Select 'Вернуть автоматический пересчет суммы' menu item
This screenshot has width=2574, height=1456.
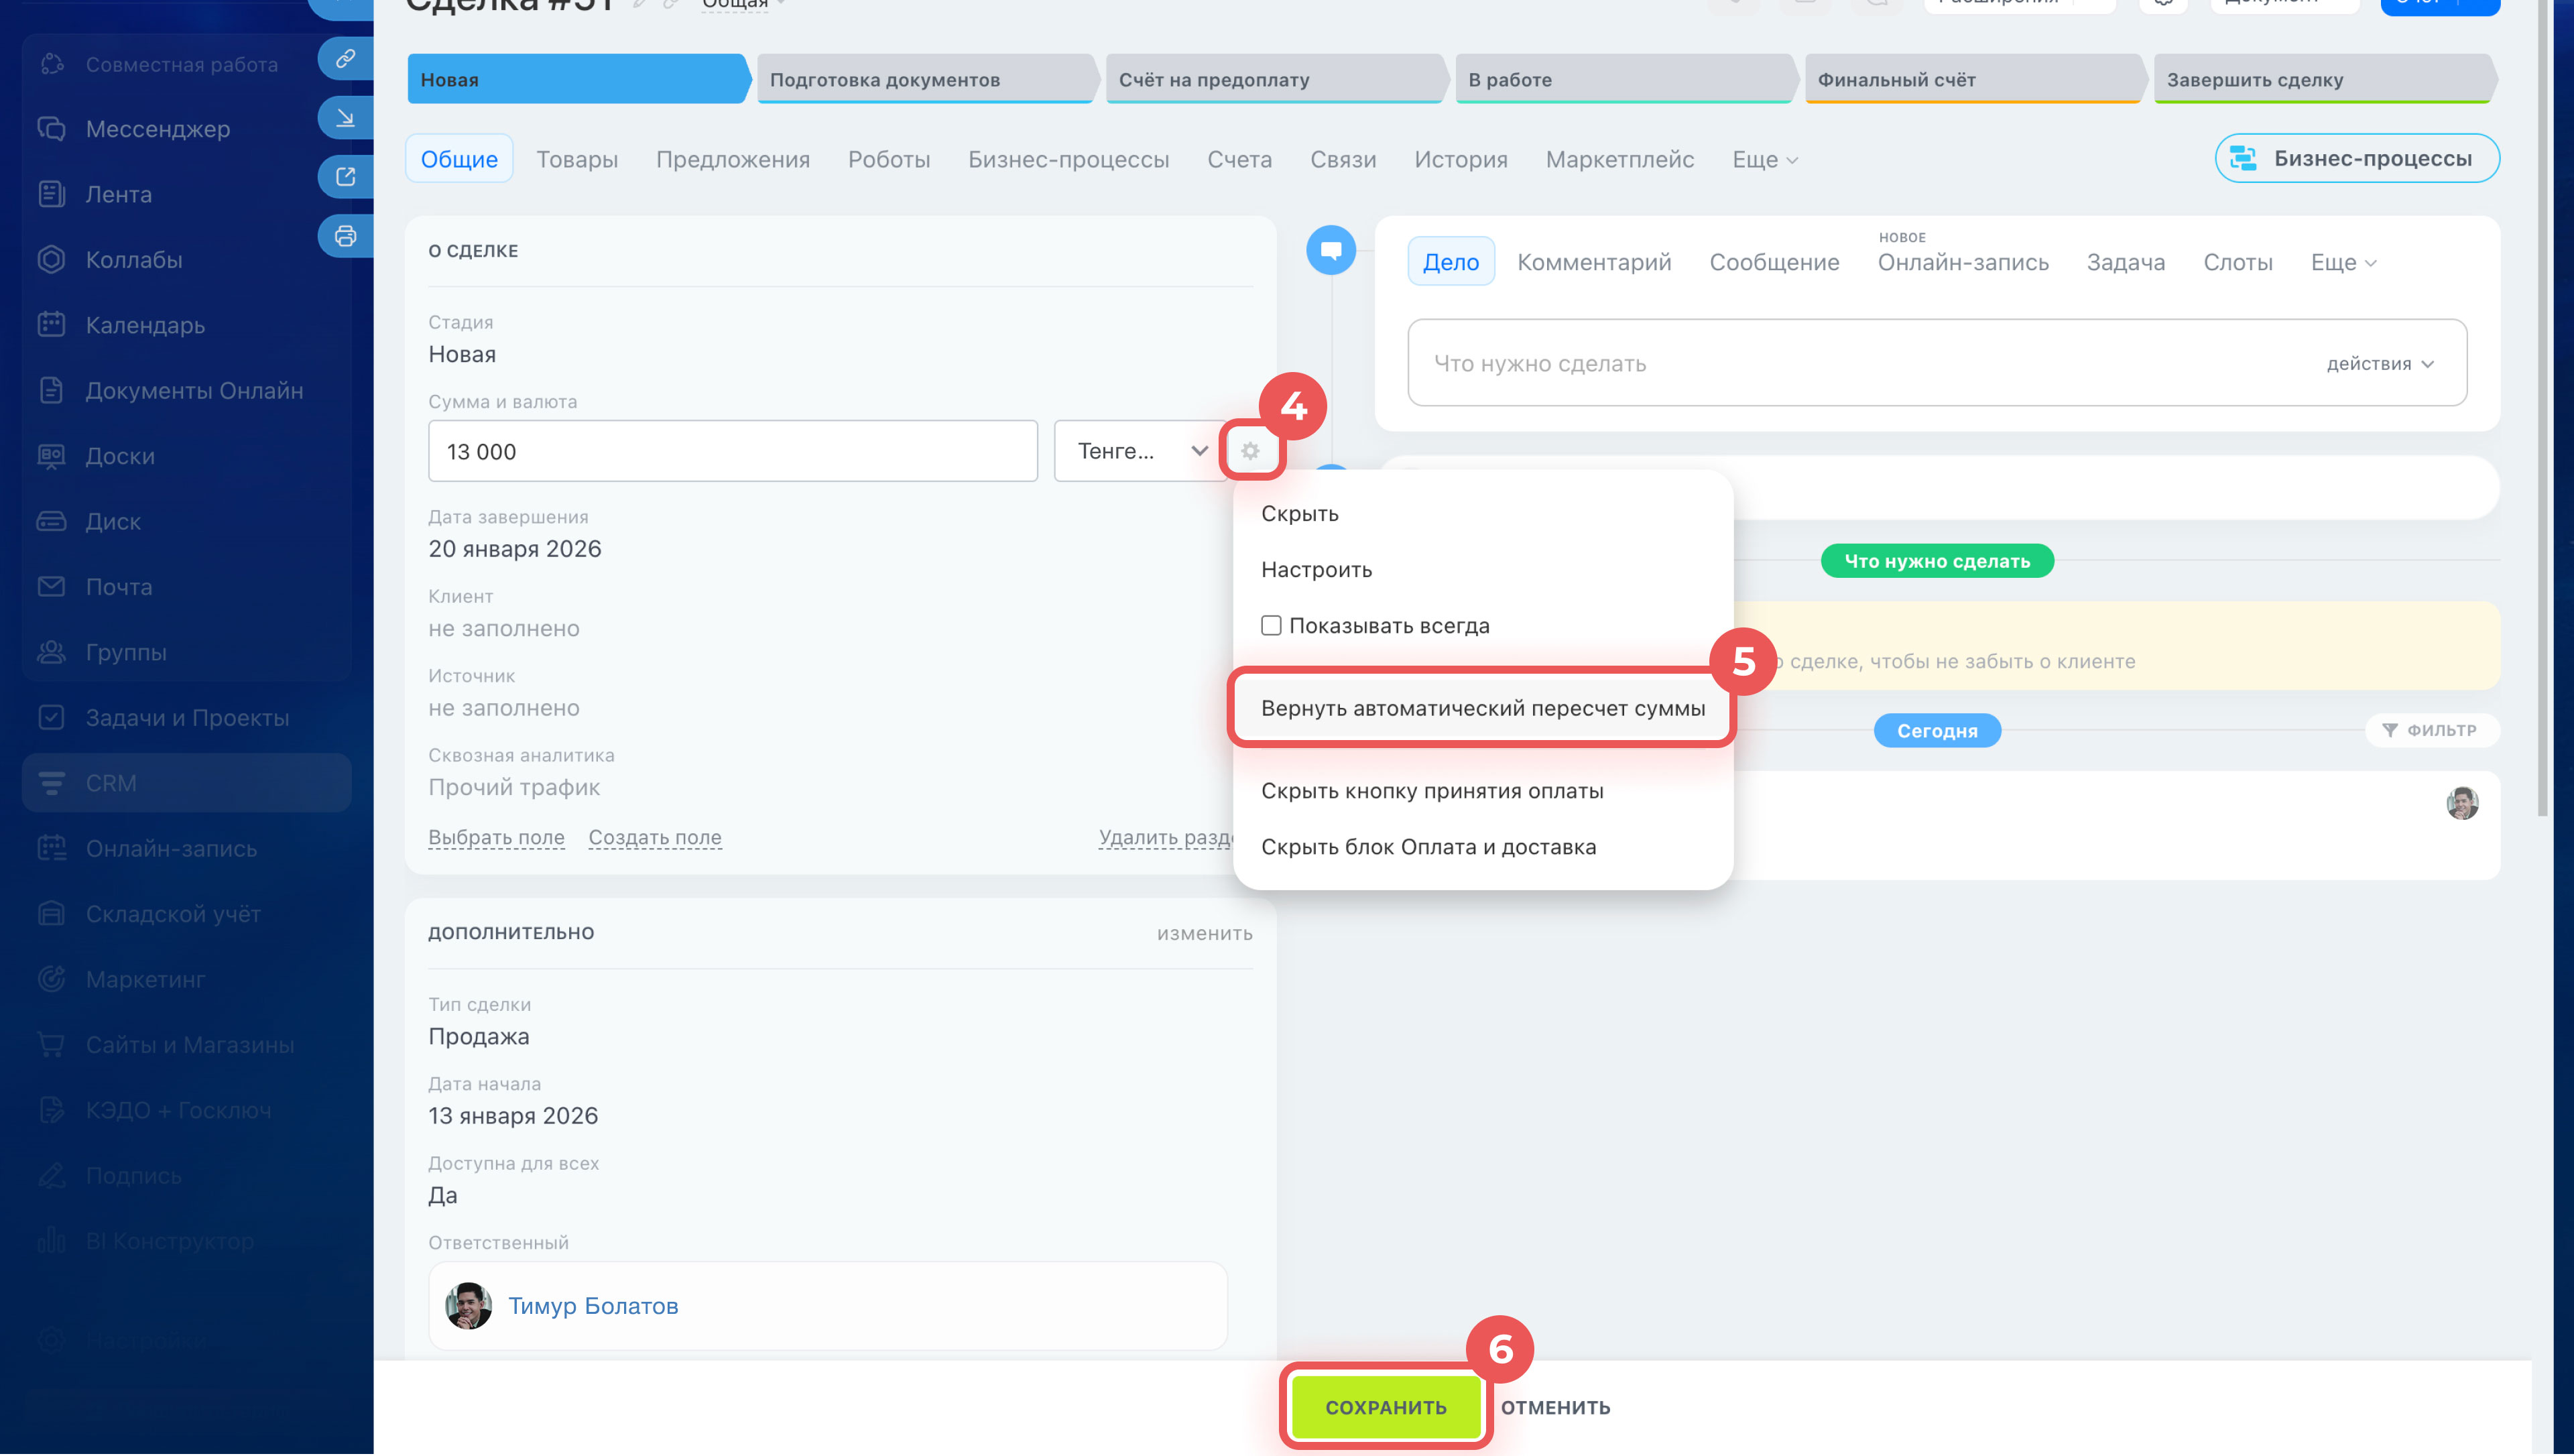(1483, 708)
